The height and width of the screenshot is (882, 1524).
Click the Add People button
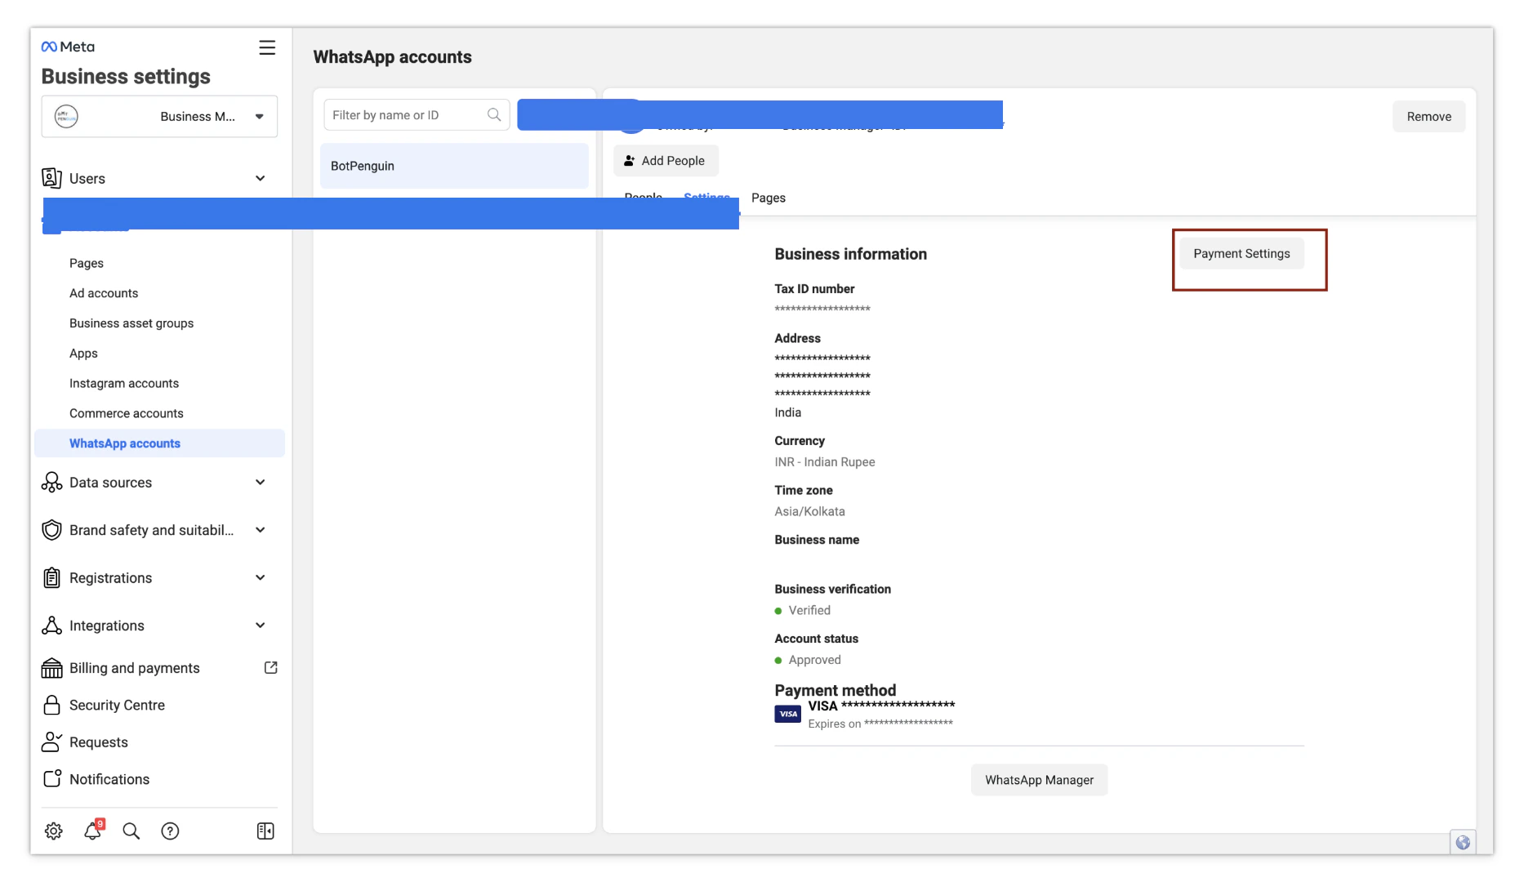click(666, 161)
